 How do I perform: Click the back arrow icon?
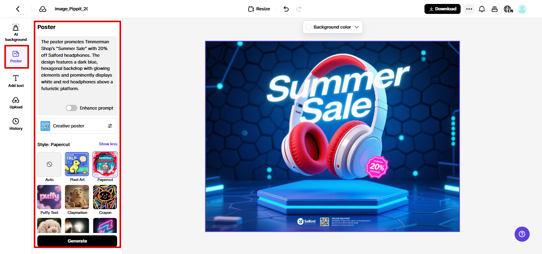pyautogui.click(x=17, y=9)
